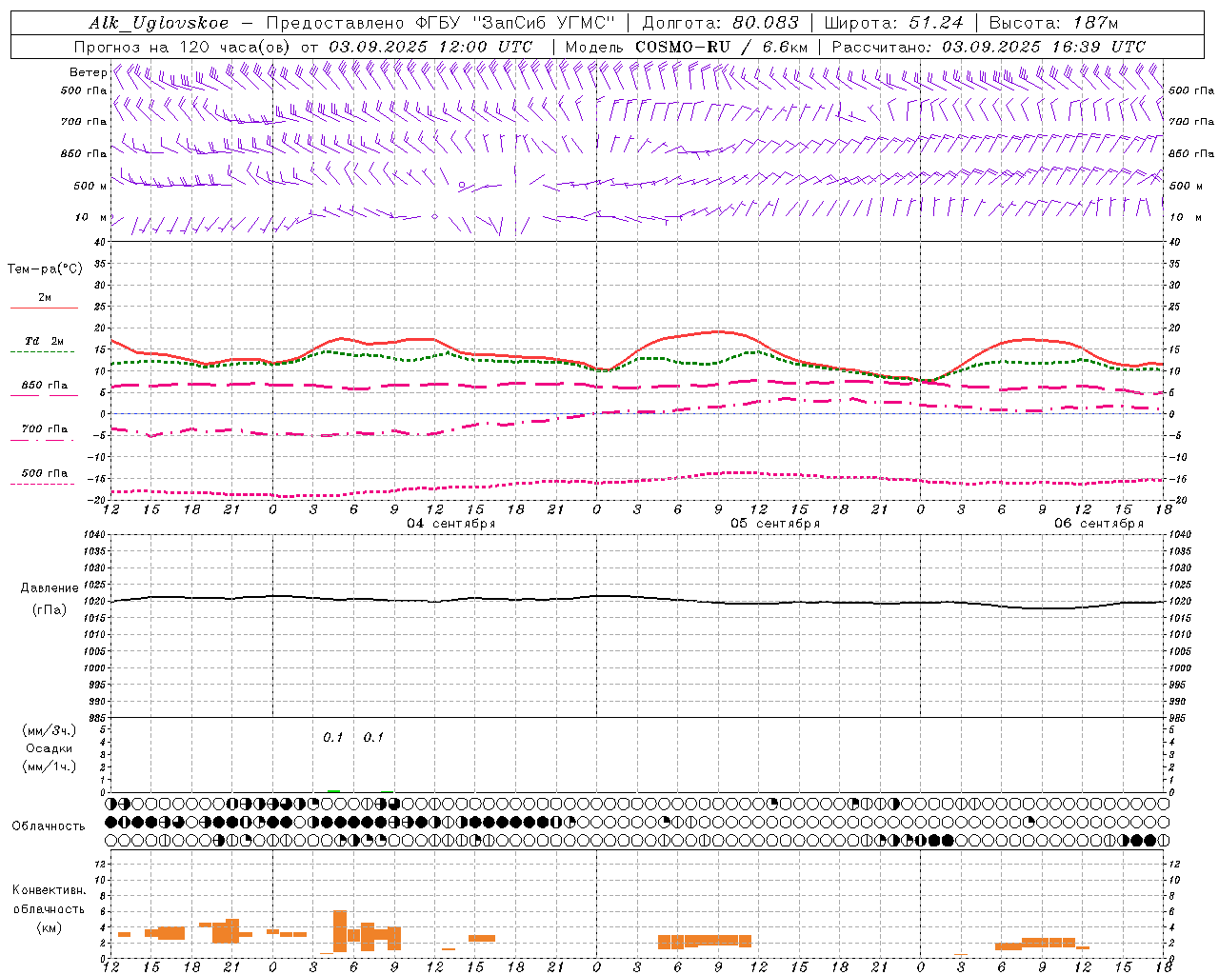Click the Тем-ра(°C) axis title
The height and width of the screenshot is (975, 1219).
point(45,269)
